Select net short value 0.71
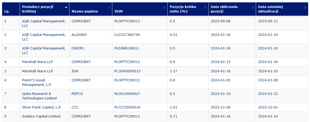 click(173, 116)
